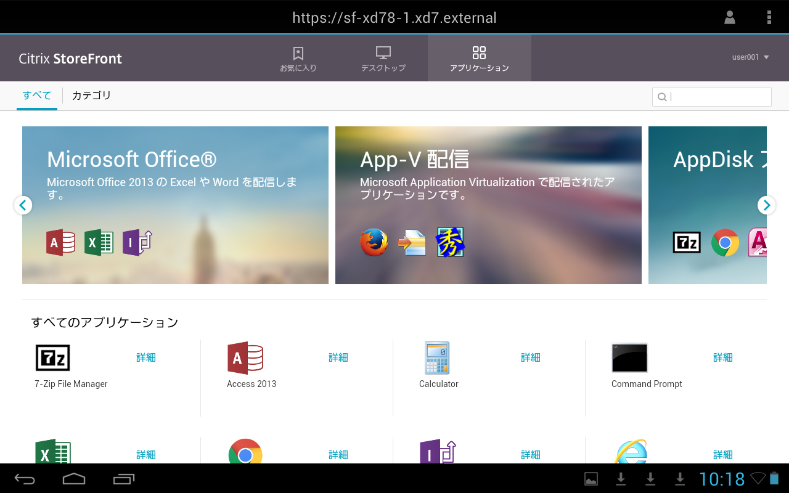Open the first download notification icon
Image resolution: width=789 pixels, height=493 pixels.
pos(621,479)
